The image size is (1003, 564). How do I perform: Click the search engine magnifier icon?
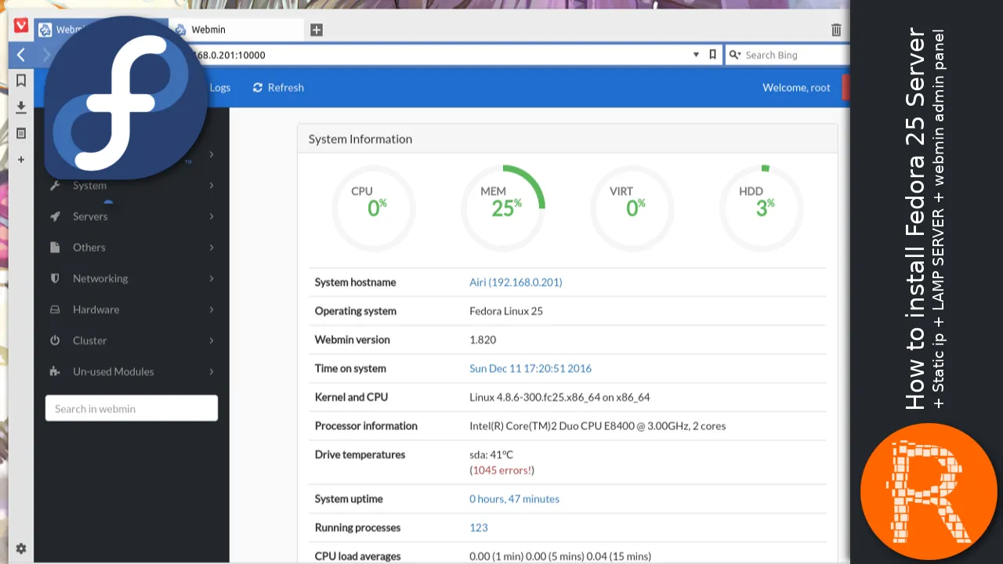(734, 55)
